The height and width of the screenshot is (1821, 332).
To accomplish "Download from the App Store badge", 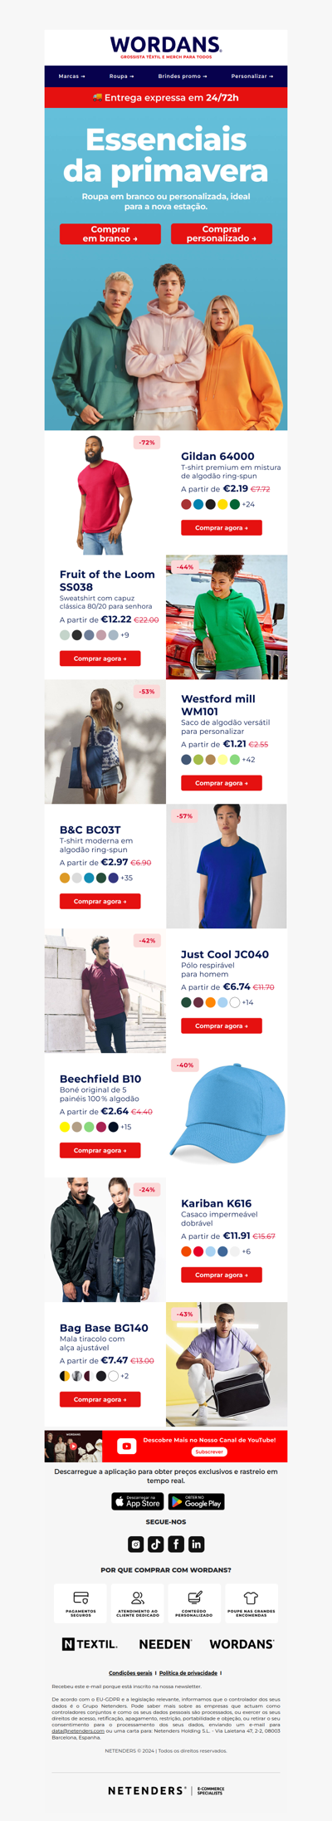I will click(138, 1501).
